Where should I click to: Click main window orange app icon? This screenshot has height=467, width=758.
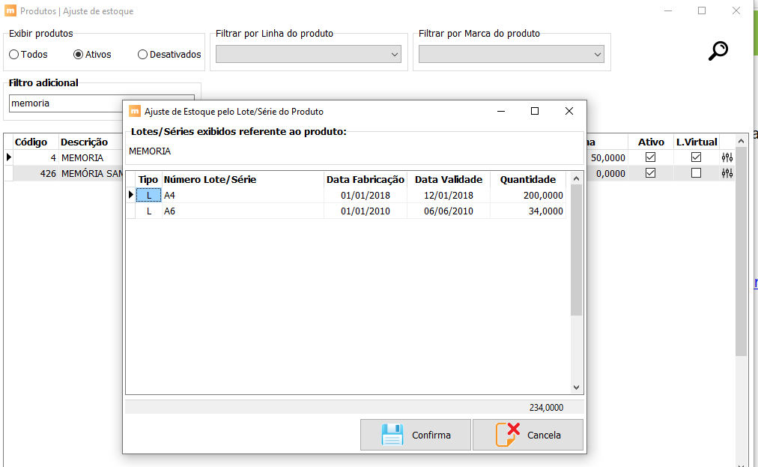10,10
